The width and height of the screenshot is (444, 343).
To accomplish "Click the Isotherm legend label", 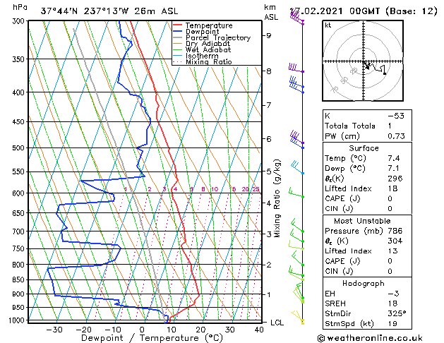I will pos(202,56).
